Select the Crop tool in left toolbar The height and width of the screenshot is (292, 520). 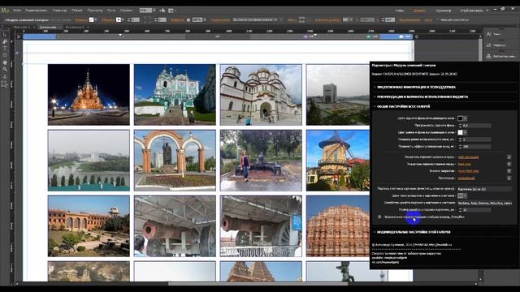click(x=5, y=41)
